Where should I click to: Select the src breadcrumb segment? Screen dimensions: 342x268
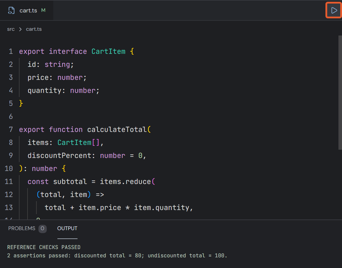11,29
